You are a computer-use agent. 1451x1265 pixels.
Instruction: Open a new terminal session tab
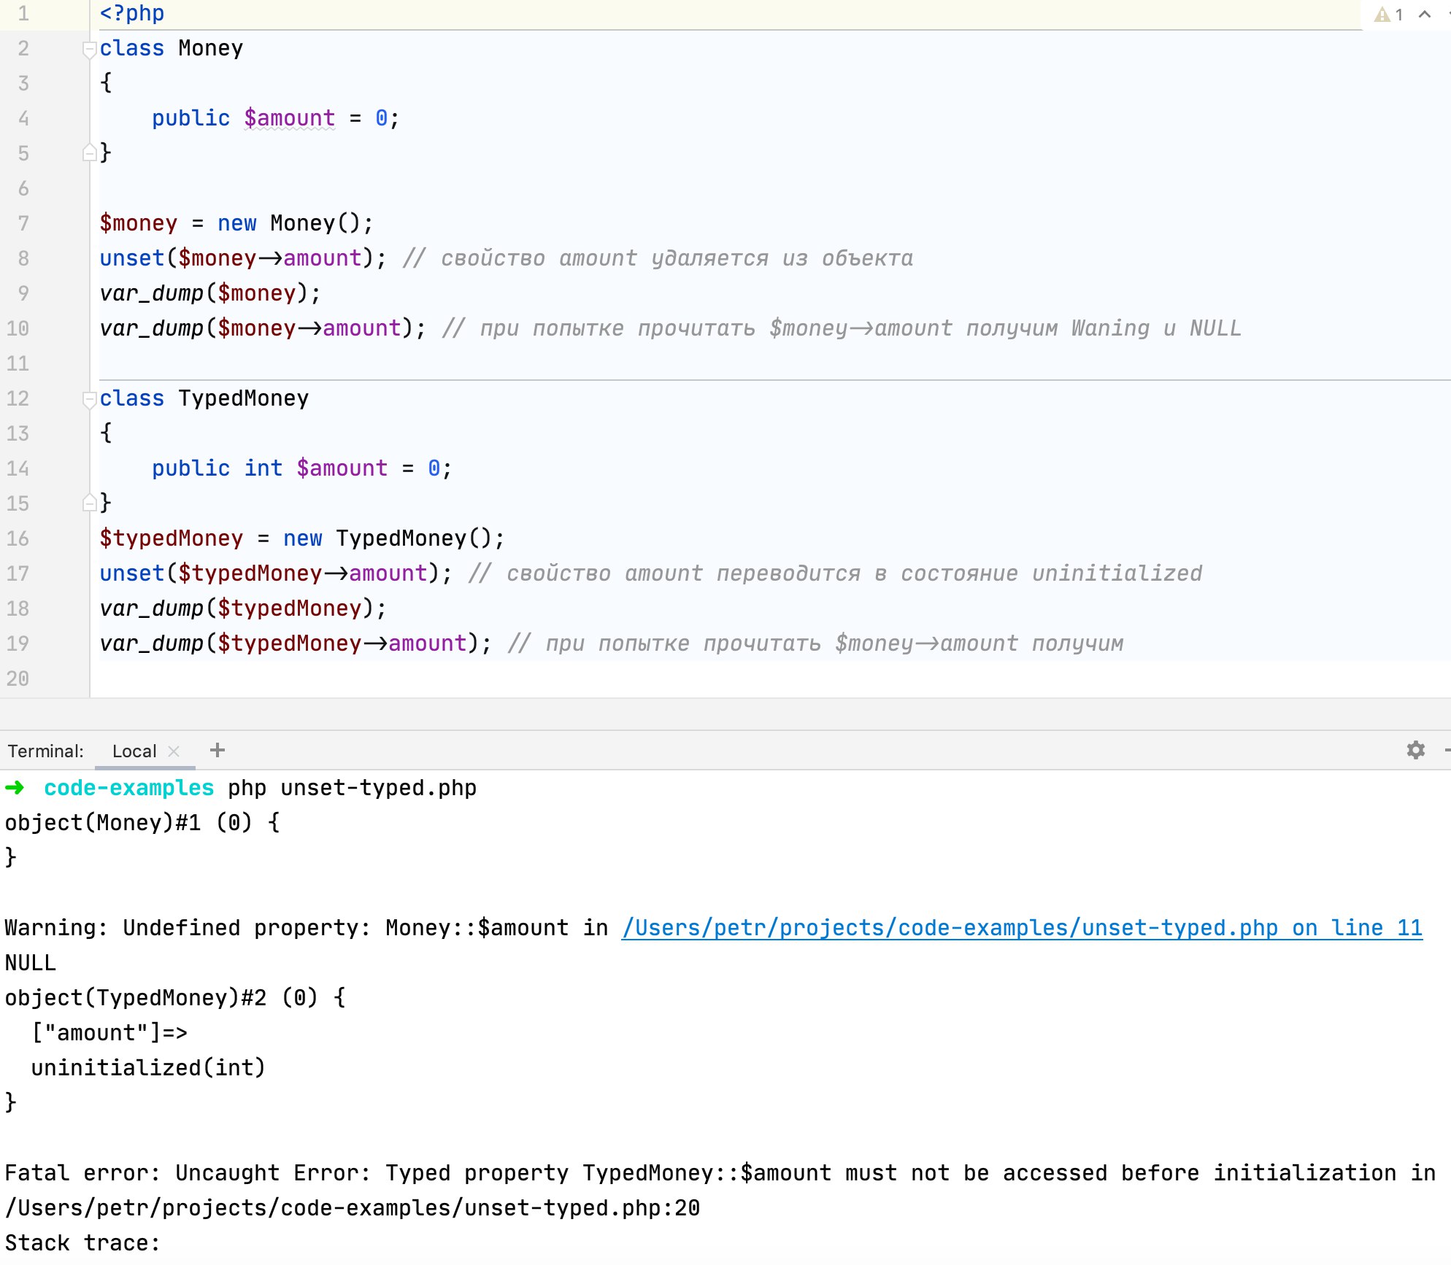(217, 750)
